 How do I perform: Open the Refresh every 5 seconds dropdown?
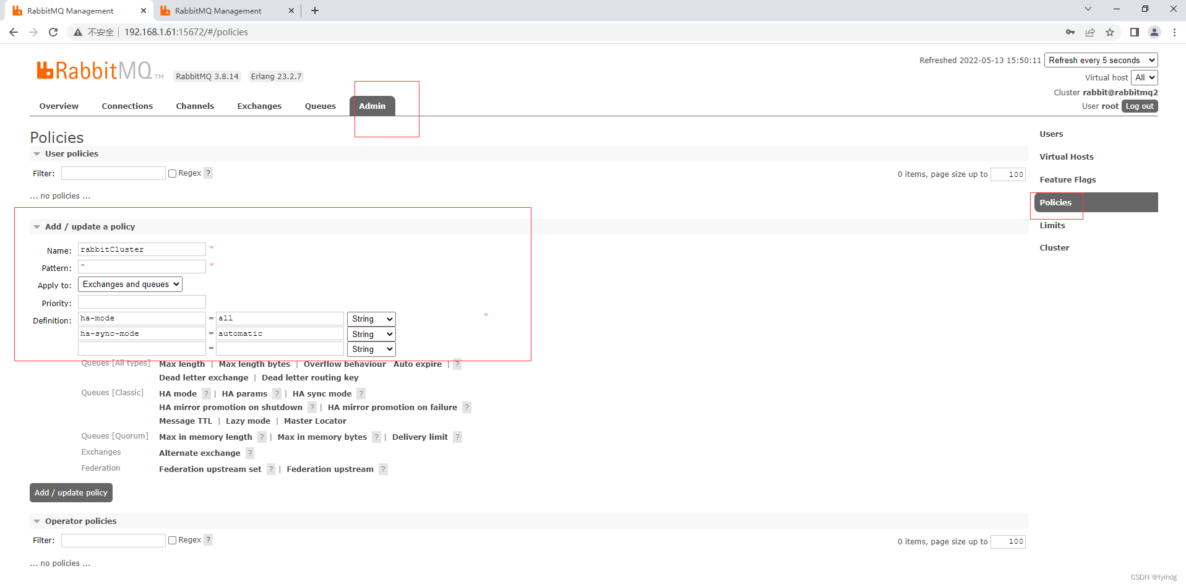(1101, 60)
